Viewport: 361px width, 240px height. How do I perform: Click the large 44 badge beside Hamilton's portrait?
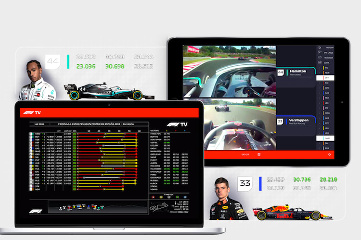53,61
